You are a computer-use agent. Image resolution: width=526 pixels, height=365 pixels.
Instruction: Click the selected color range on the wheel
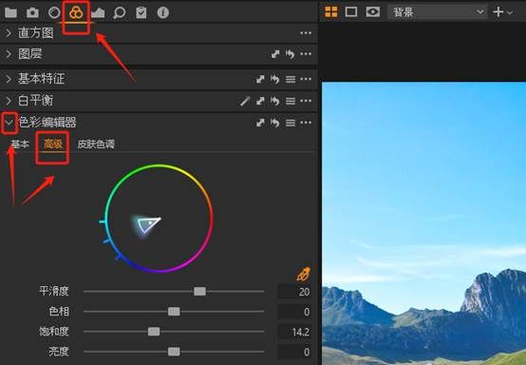tap(148, 224)
